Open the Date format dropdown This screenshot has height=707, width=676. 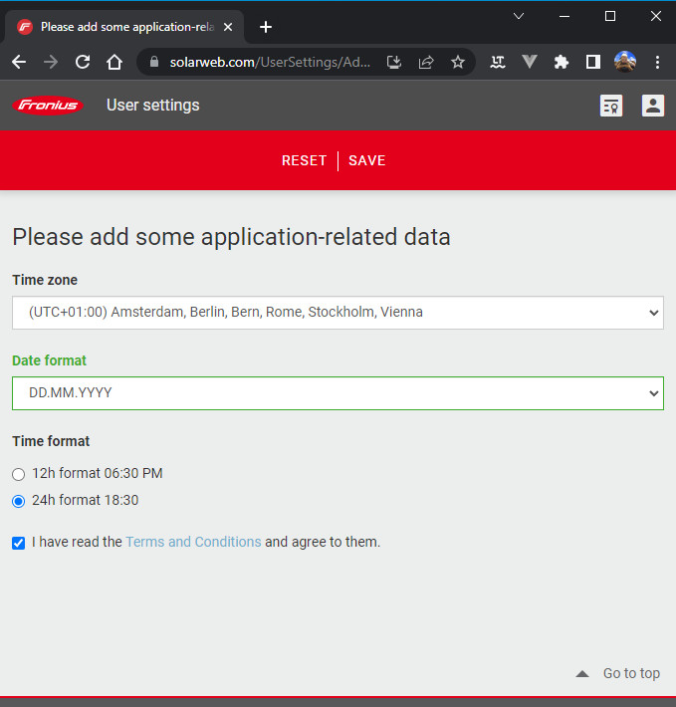click(x=338, y=392)
